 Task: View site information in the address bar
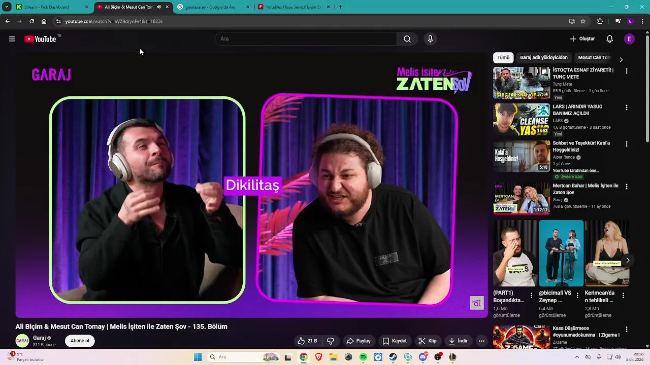(58, 21)
